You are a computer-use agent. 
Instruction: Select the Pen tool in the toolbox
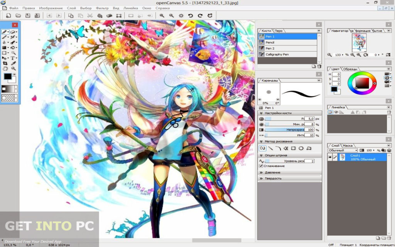5,32
